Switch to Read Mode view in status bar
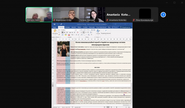 [x=105, y=107]
